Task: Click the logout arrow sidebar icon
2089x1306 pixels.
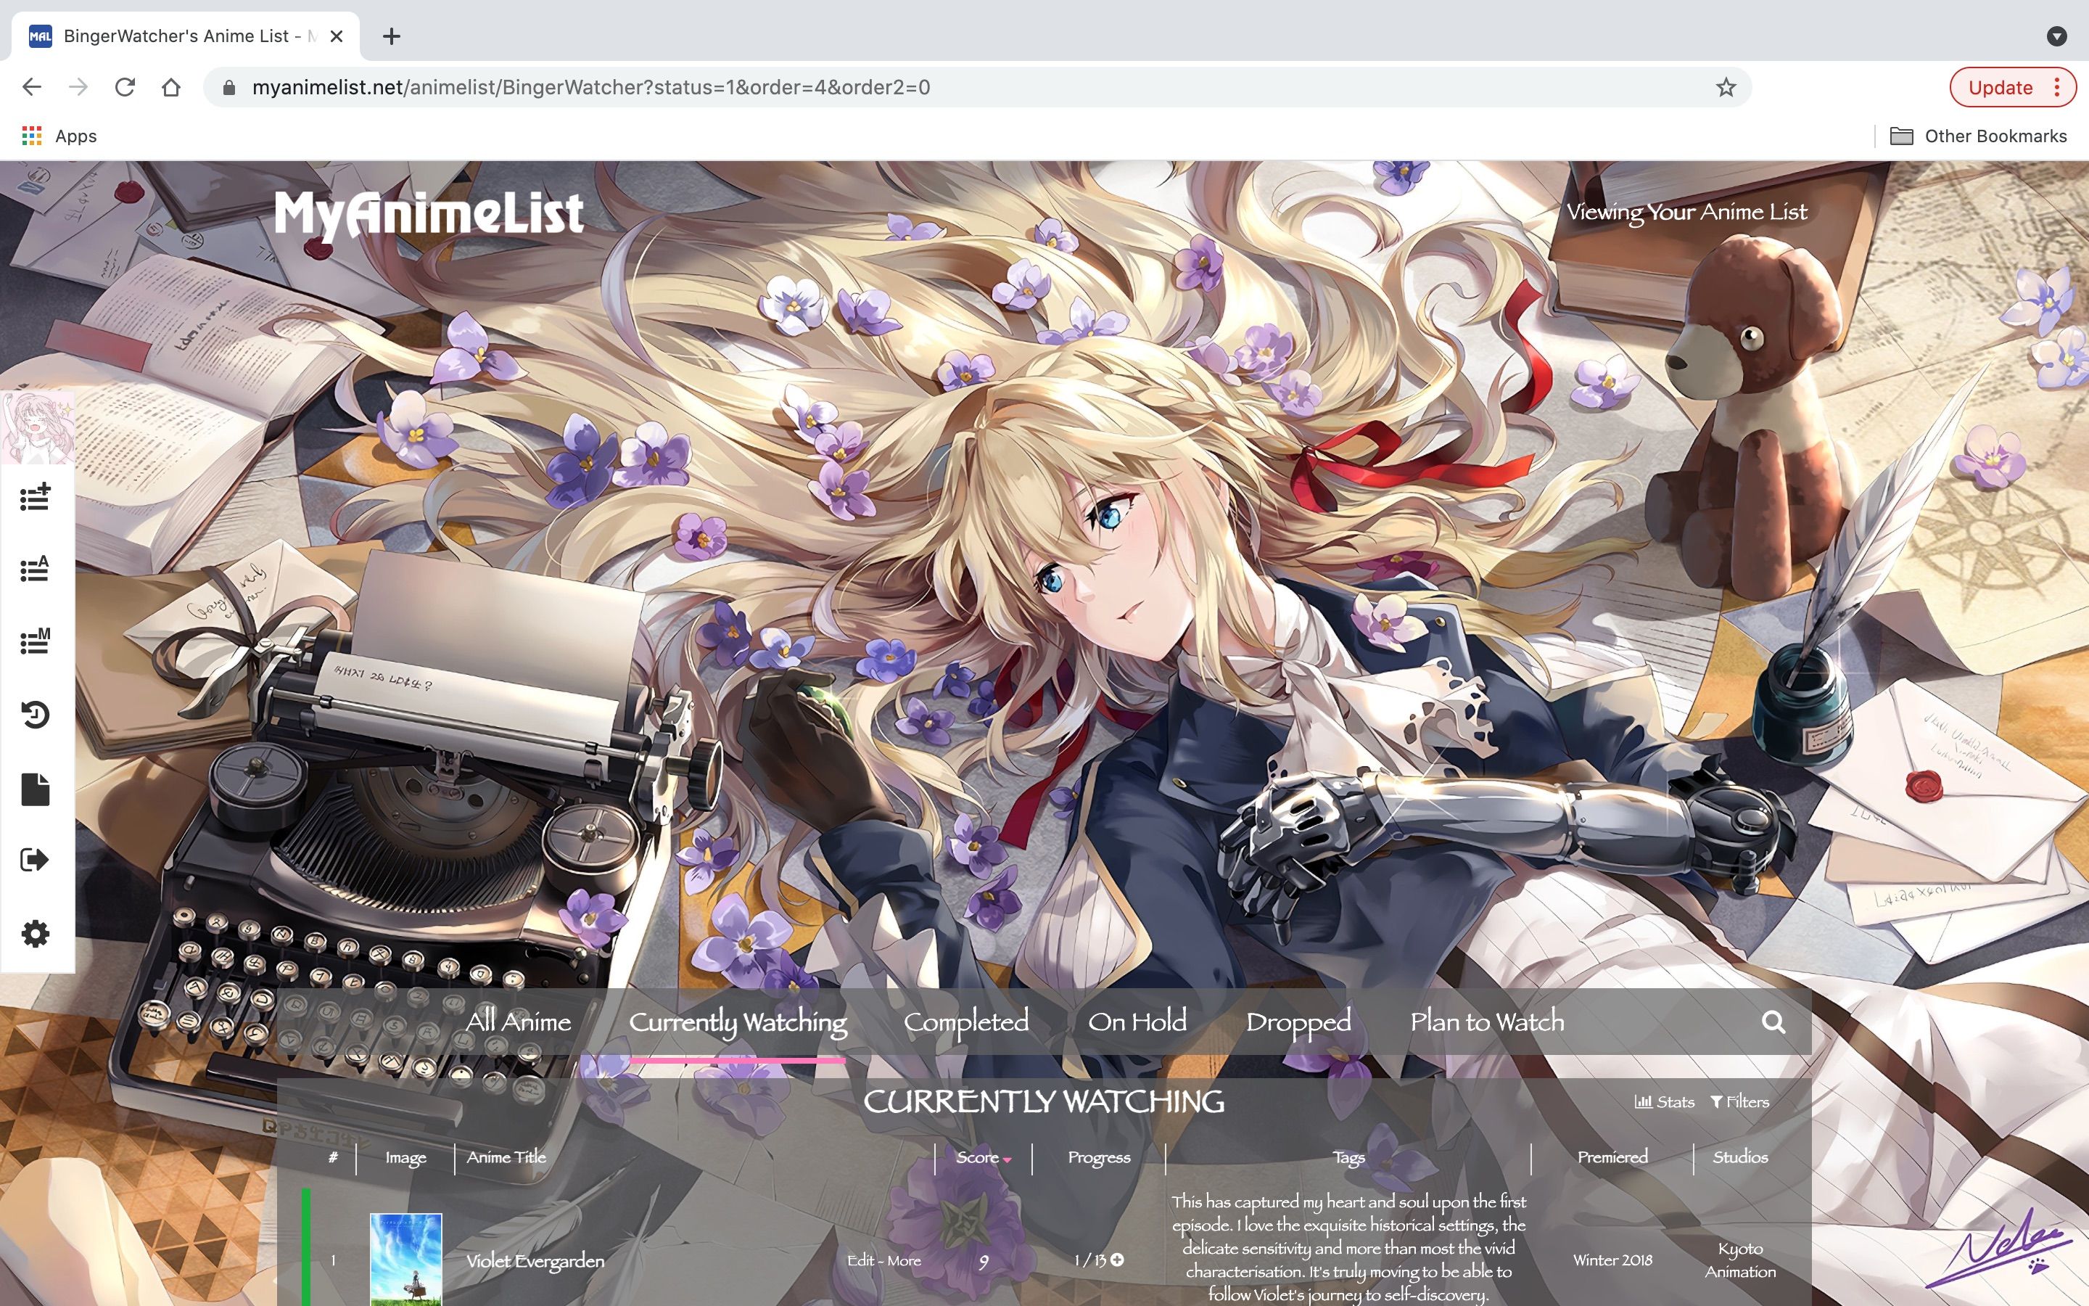Action: (x=36, y=861)
